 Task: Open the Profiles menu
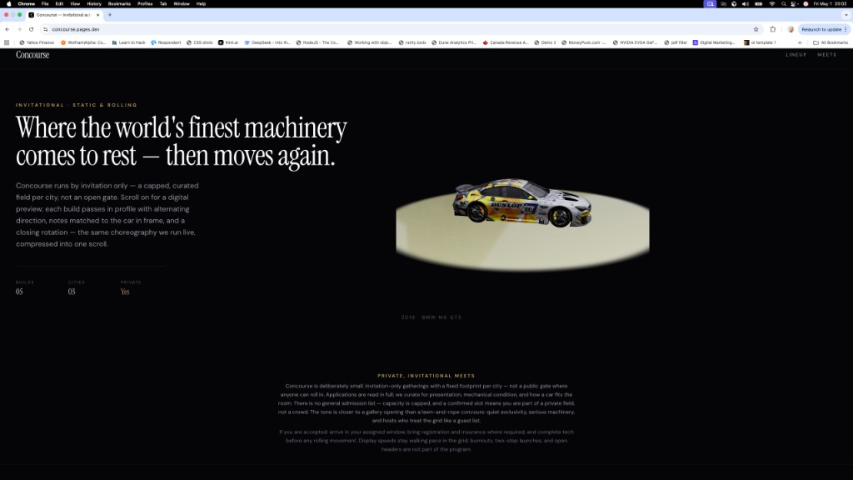(145, 4)
